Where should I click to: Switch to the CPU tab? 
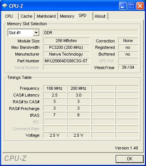tap(10, 16)
